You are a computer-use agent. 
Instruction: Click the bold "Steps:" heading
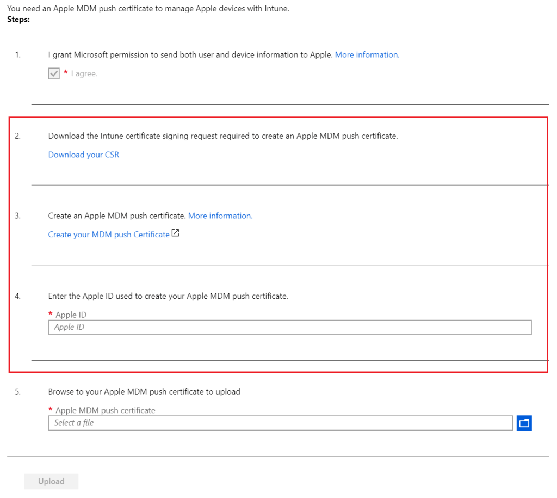18,19
